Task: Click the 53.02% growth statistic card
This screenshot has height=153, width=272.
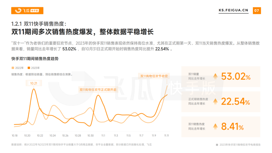Action: pyautogui.click(x=221, y=77)
